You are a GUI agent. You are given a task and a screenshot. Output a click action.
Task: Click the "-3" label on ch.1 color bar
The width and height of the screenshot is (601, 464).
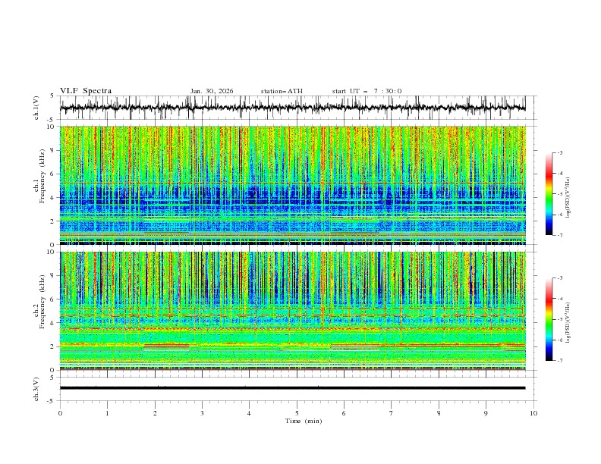(559, 152)
